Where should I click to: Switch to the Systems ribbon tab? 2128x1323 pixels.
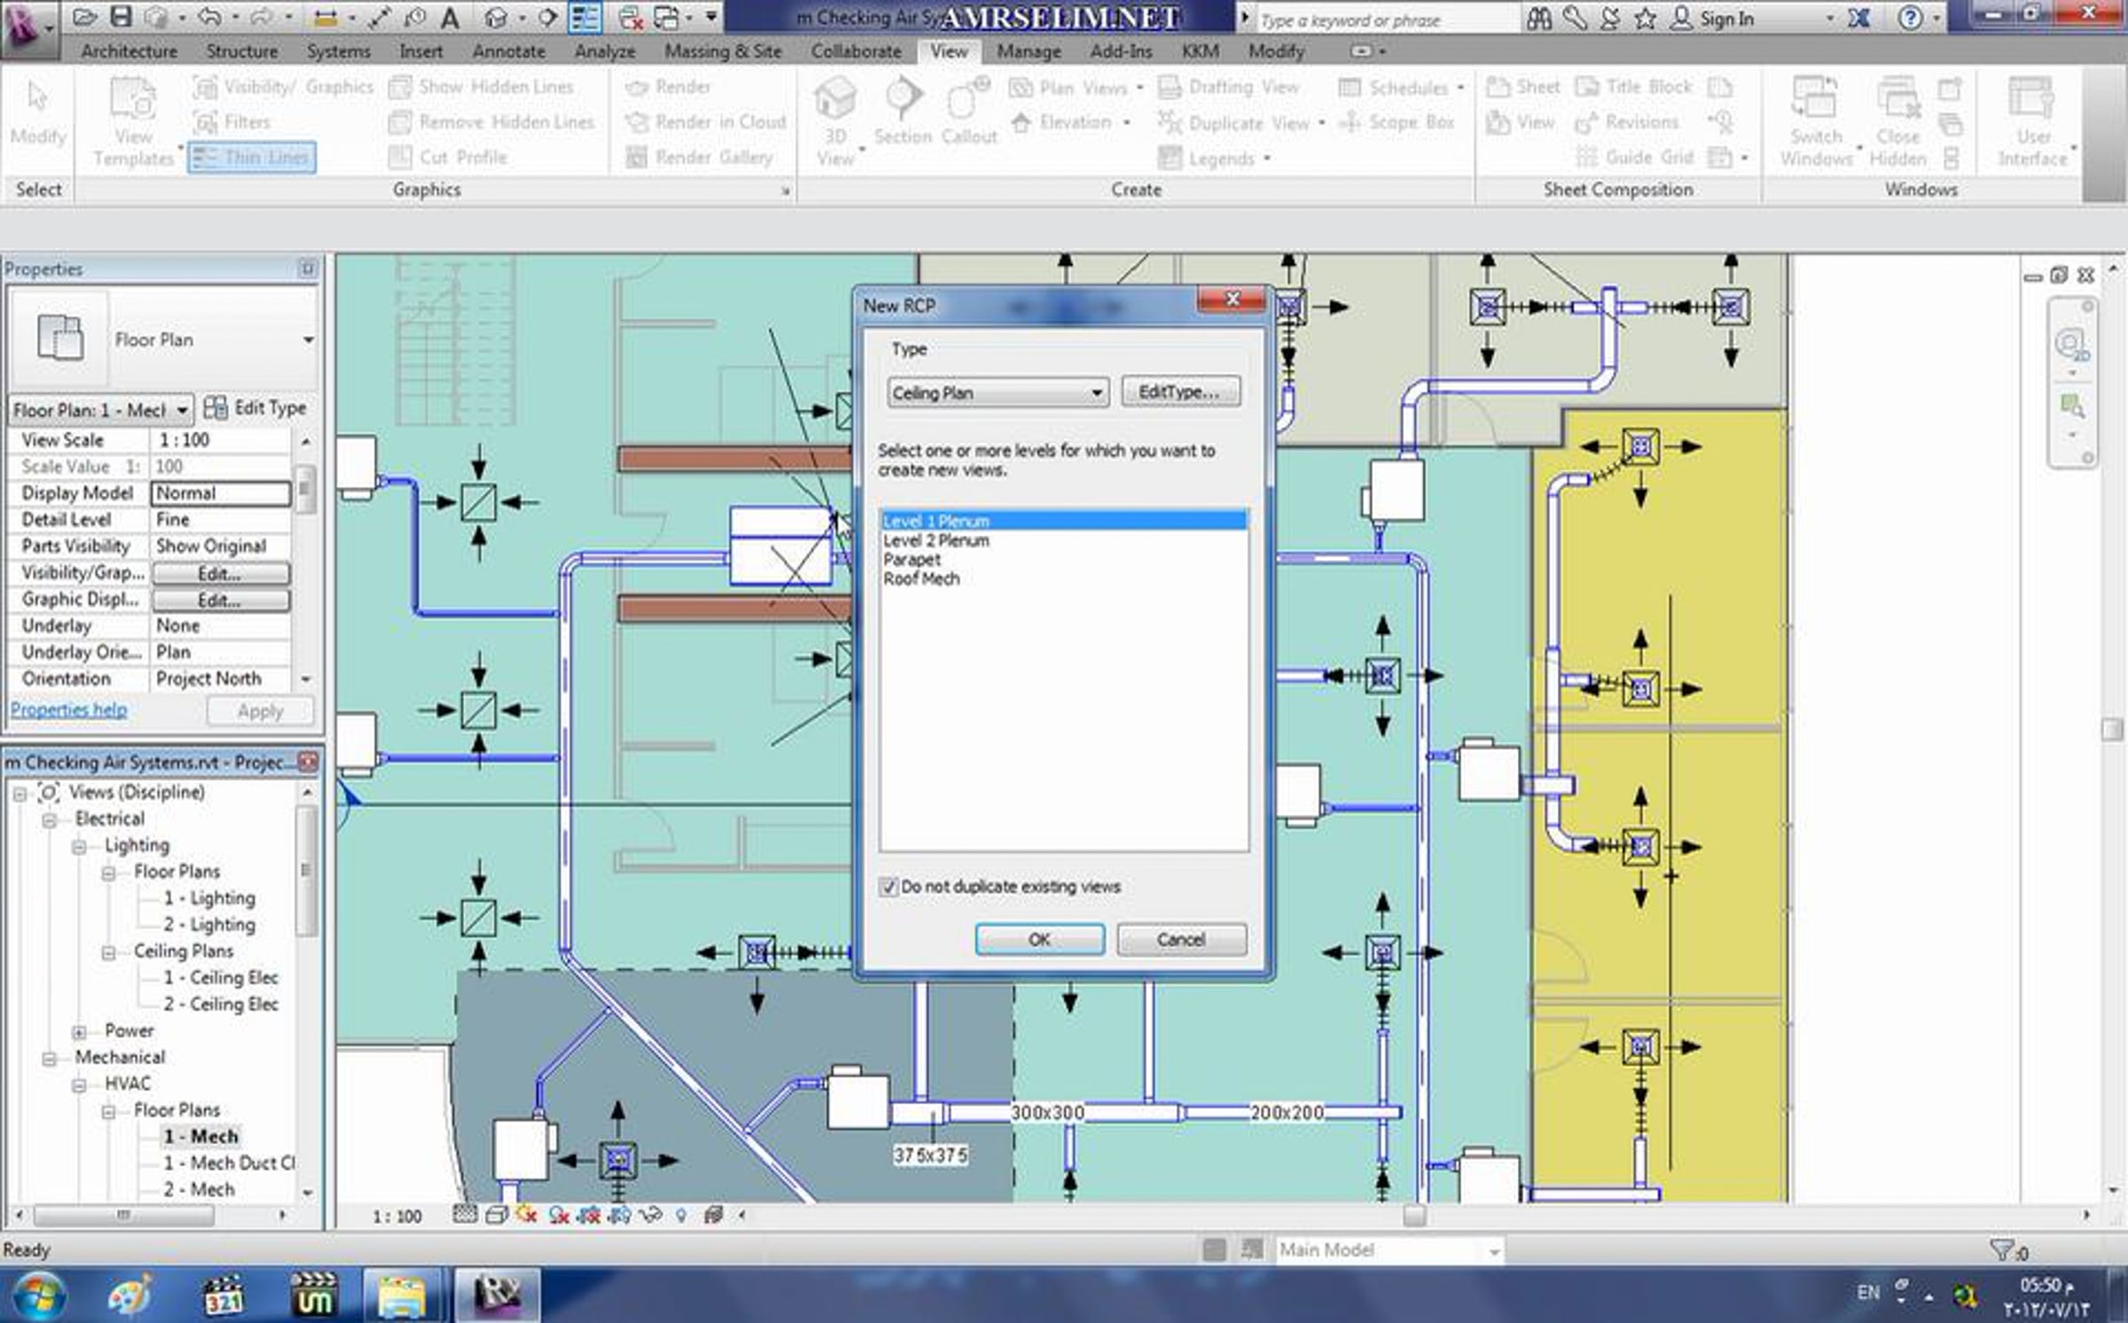338,51
